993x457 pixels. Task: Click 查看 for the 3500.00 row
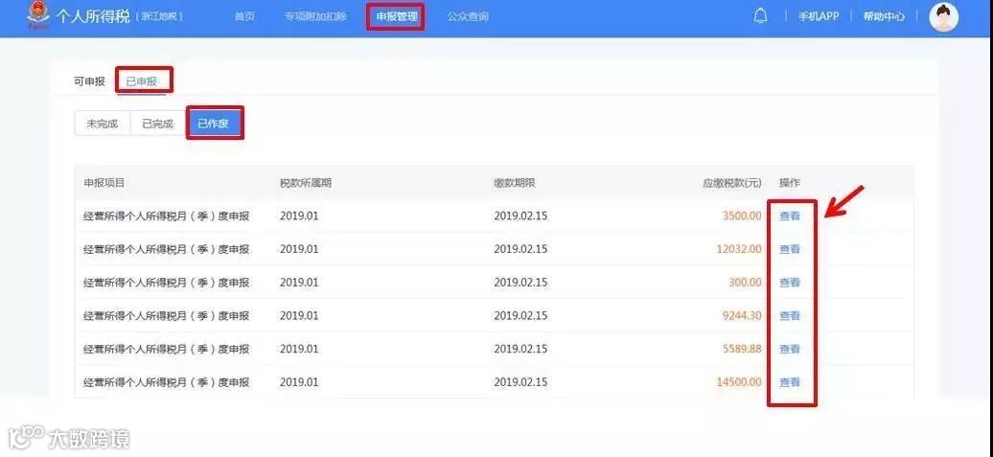(x=790, y=216)
